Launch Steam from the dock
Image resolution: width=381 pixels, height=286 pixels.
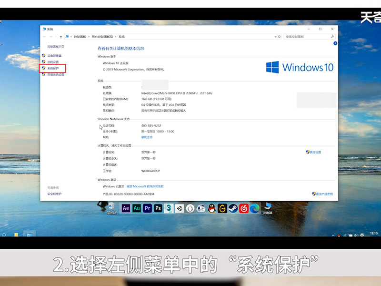pyautogui.click(x=233, y=208)
